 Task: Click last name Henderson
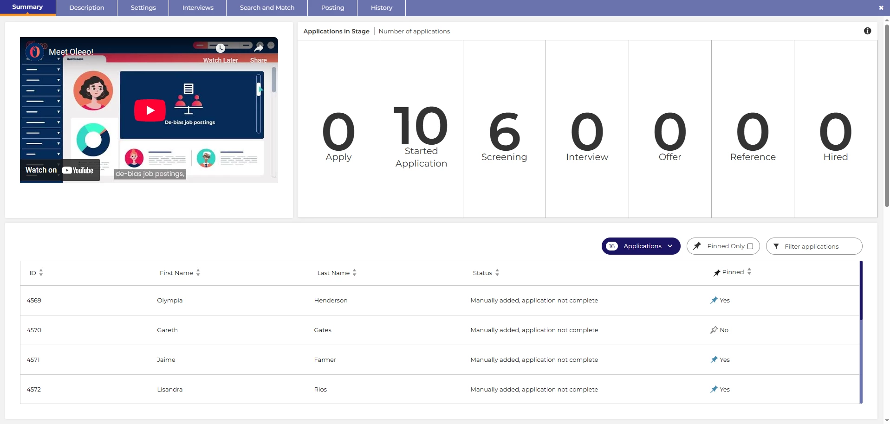pyautogui.click(x=331, y=301)
